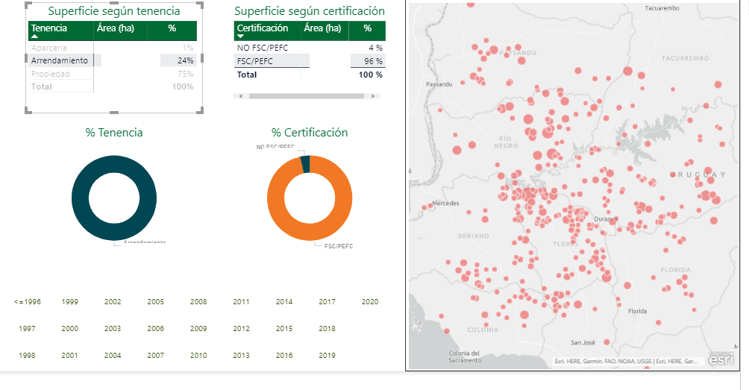Filter by year 1997
The image size is (749, 390).
point(27,328)
